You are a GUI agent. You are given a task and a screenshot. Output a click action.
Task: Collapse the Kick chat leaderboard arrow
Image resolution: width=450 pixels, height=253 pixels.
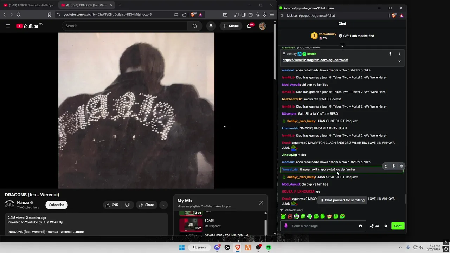342,45
